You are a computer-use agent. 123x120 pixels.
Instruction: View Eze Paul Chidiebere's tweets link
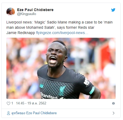pyautogui.click(x=34, y=113)
